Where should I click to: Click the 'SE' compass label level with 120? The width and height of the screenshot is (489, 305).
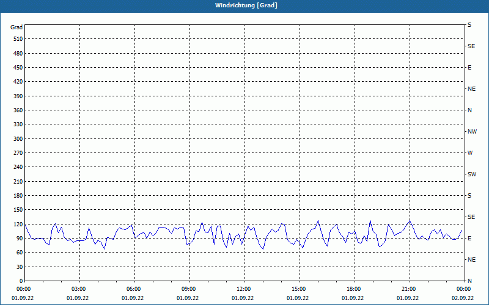(471, 217)
